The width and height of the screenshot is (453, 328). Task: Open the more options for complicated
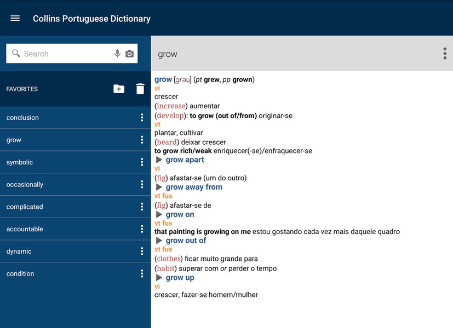(142, 207)
